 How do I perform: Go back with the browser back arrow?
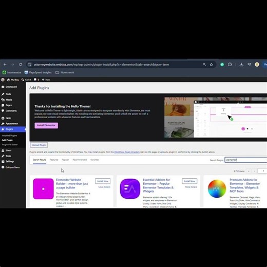coord(5,65)
